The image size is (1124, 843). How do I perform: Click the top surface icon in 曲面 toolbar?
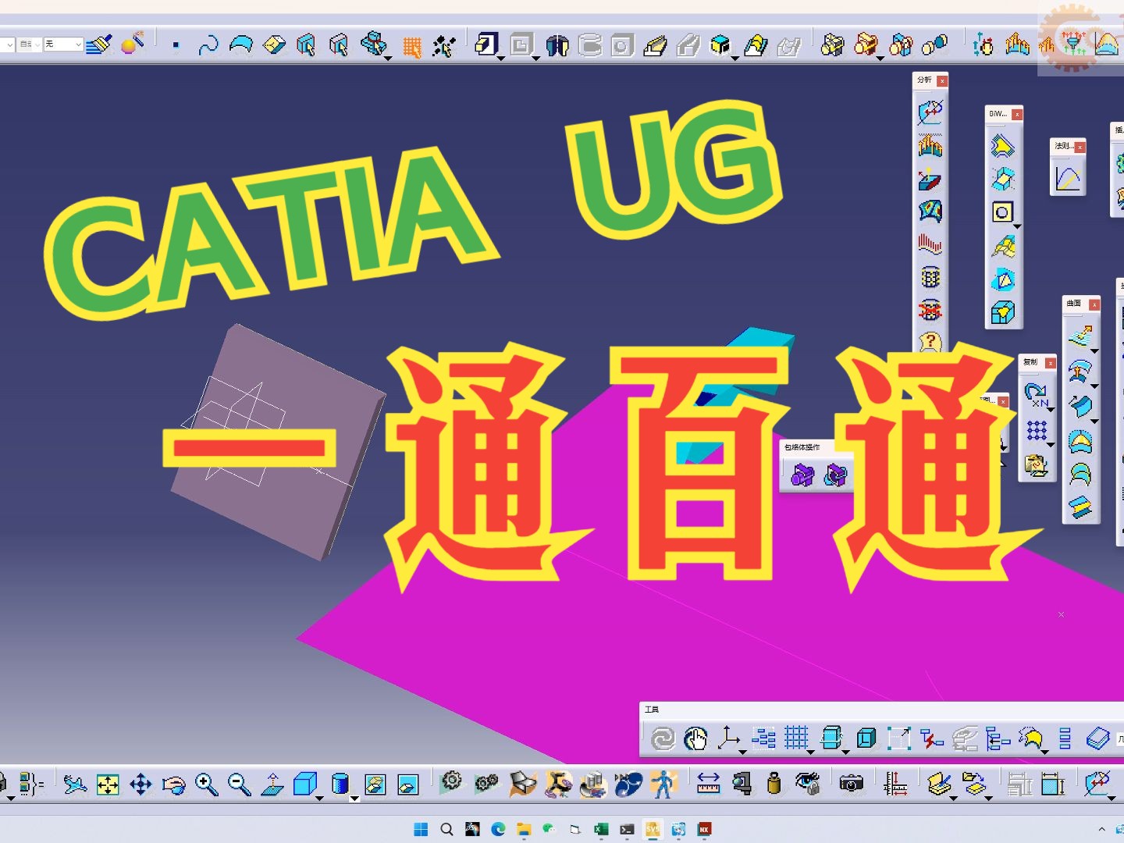(1080, 336)
